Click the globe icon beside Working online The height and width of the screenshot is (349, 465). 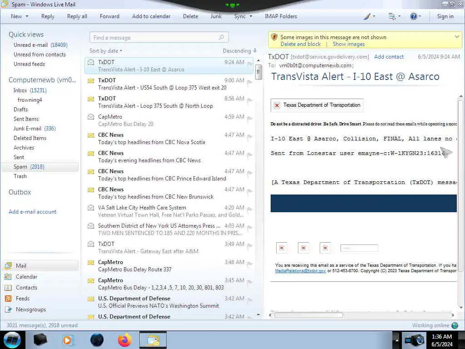coord(455,325)
